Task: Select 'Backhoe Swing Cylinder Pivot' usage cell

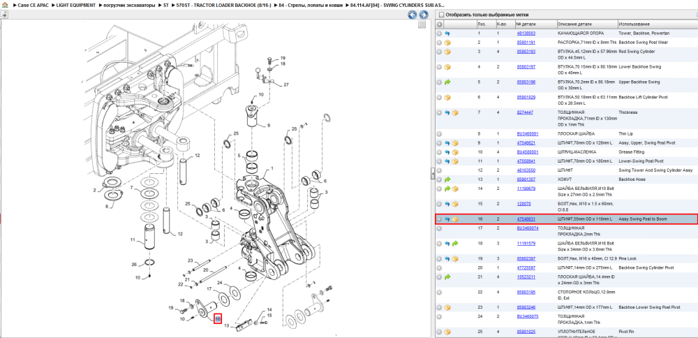Action: 646,267
